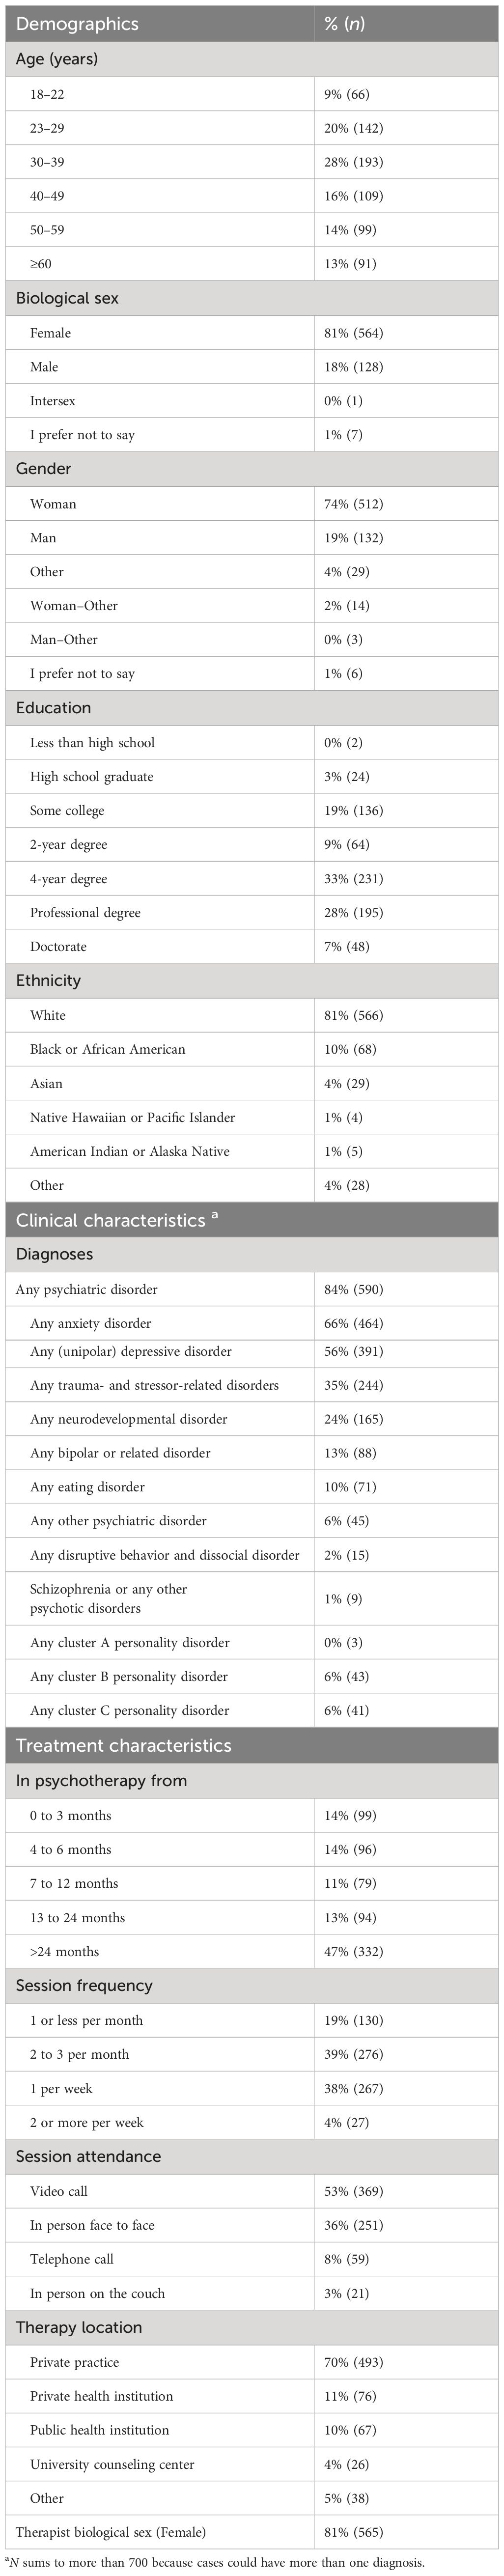Select the Private practice row

click(74, 2362)
